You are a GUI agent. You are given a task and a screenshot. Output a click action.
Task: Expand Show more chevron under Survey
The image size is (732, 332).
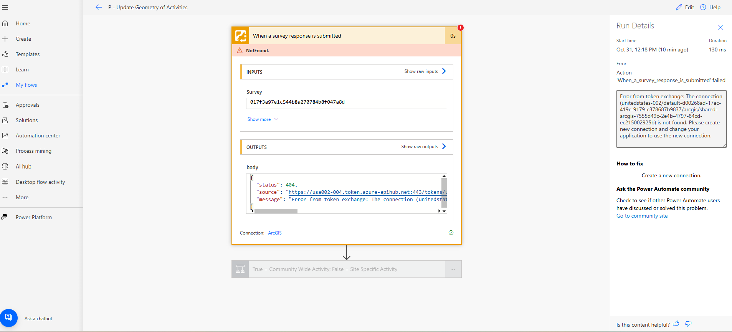point(276,119)
